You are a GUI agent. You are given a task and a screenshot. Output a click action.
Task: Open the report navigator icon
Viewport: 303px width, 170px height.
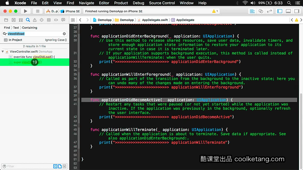63,20
